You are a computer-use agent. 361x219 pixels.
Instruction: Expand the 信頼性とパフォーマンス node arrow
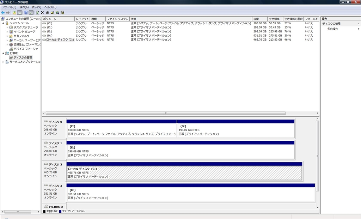coord(7,44)
